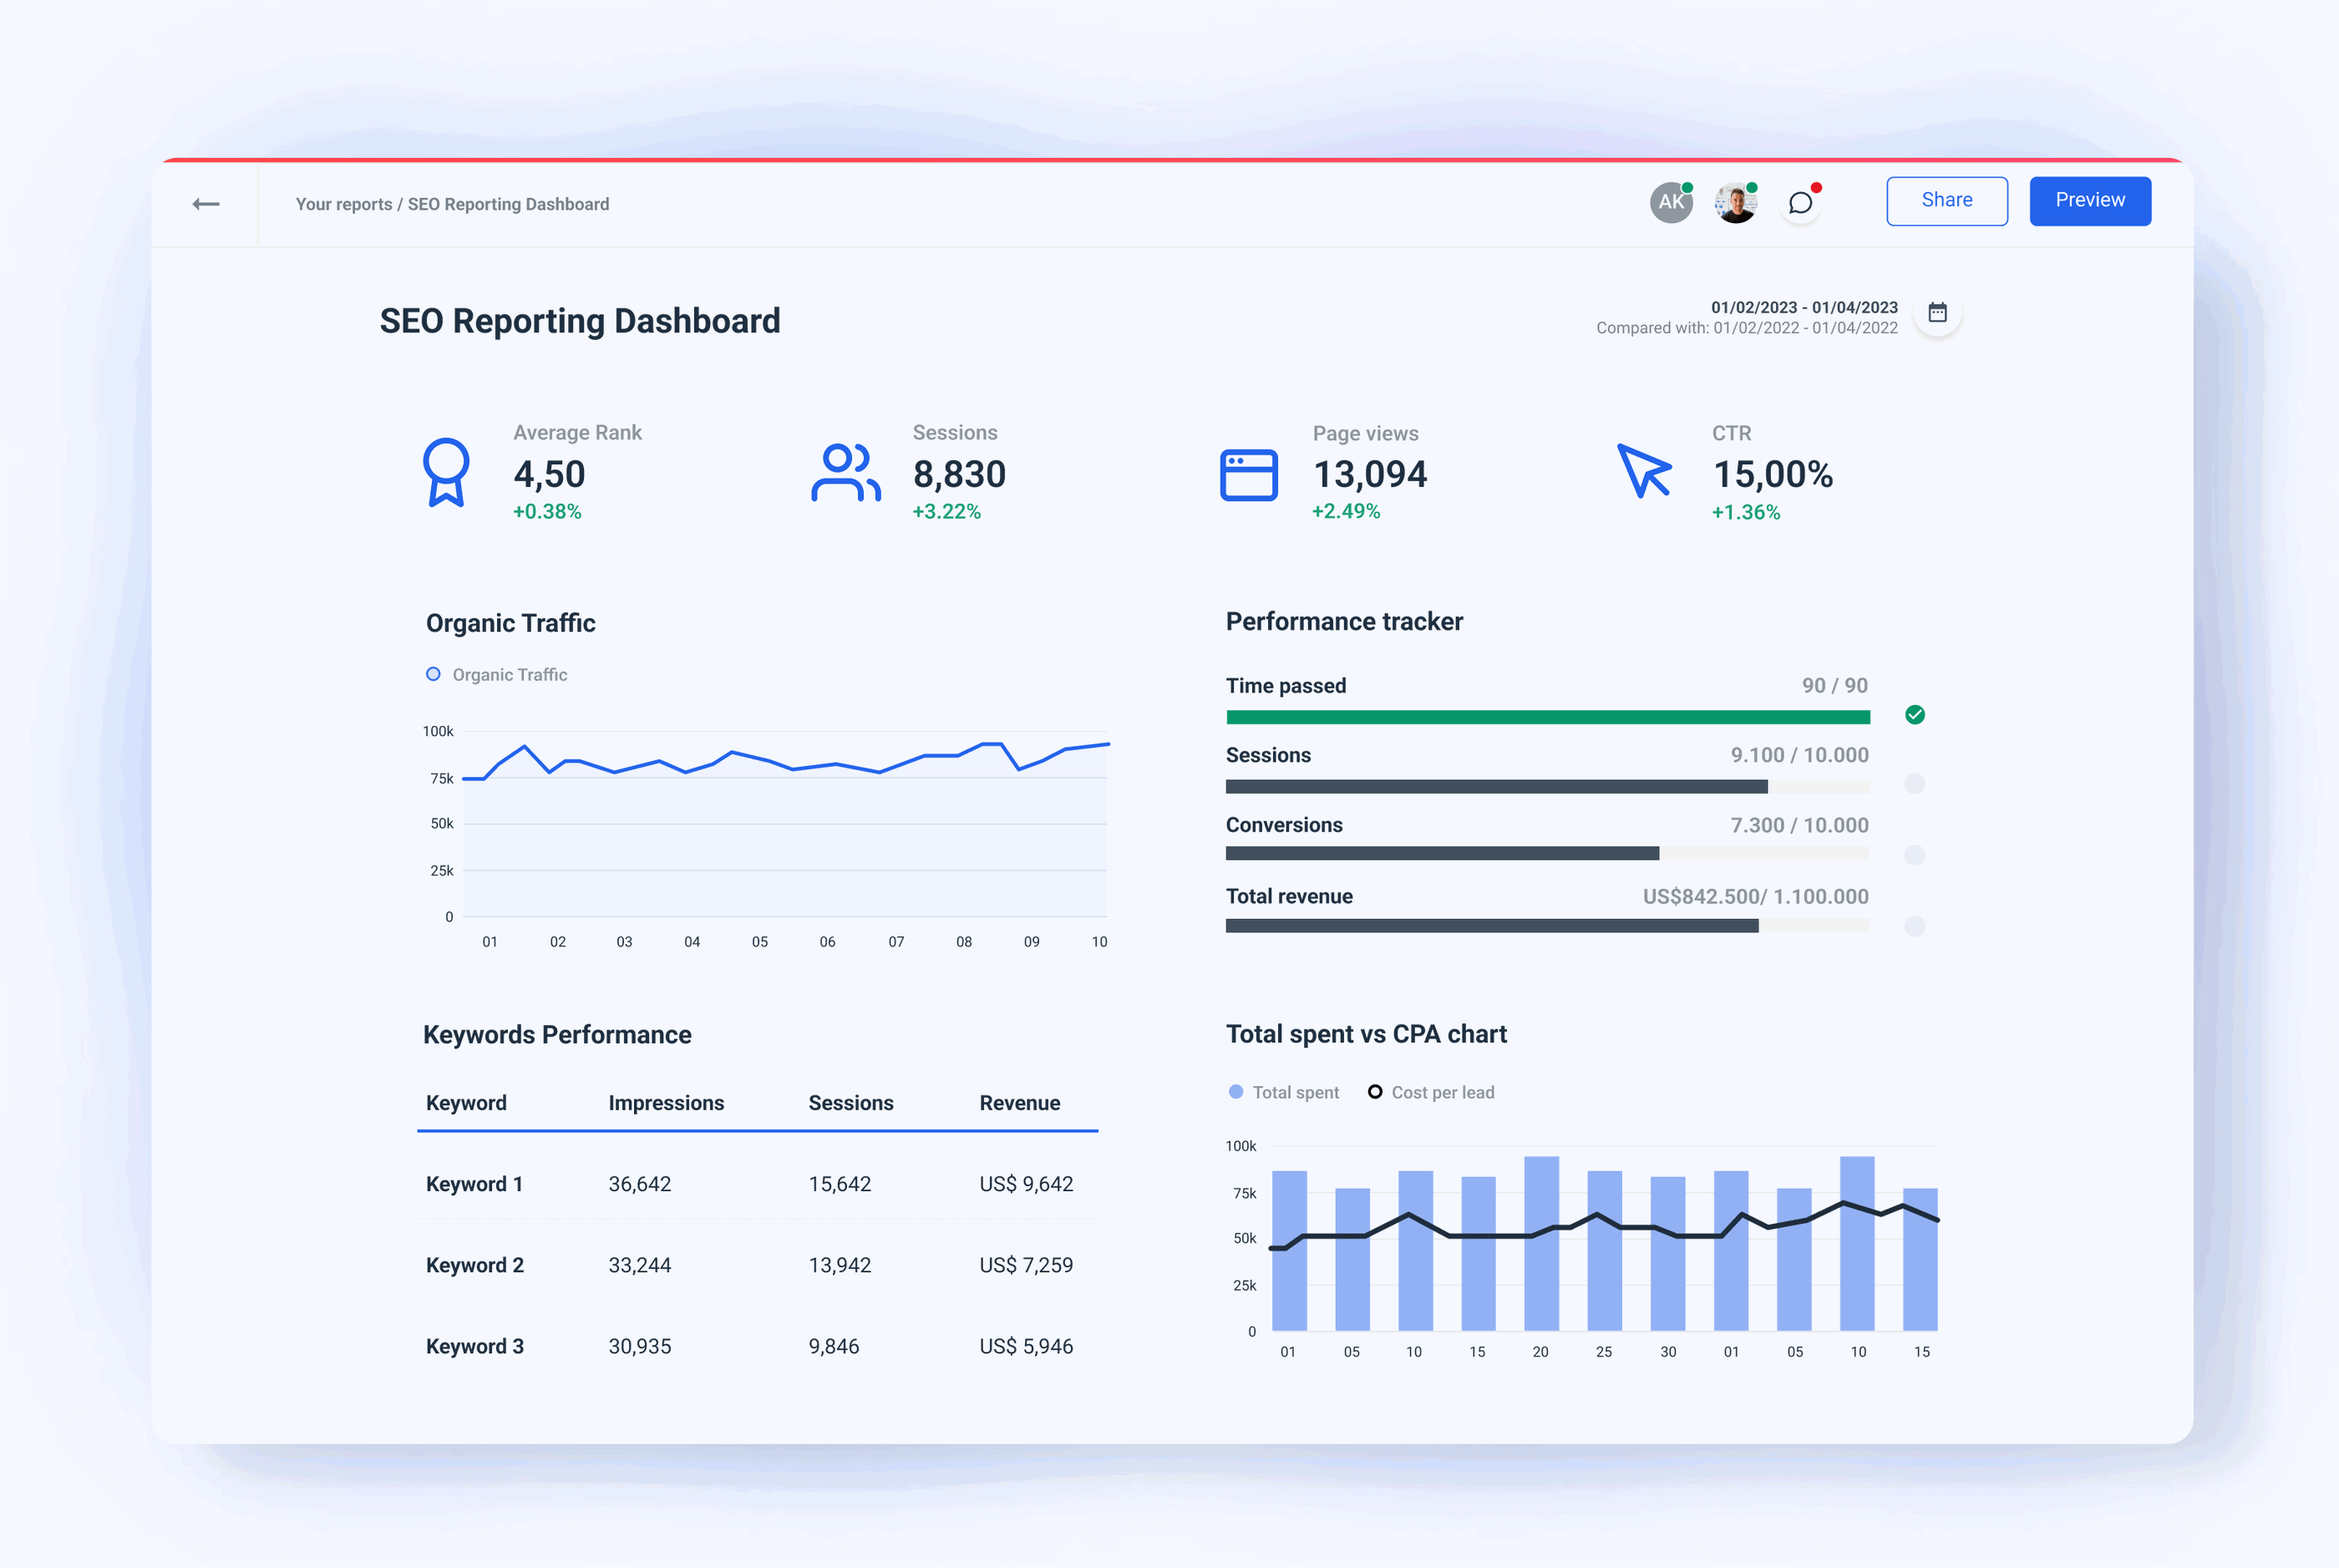The width and height of the screenshot is (2339, 1568).
Task: Open the calendar icon for date settings
Action: point(1938,313)
